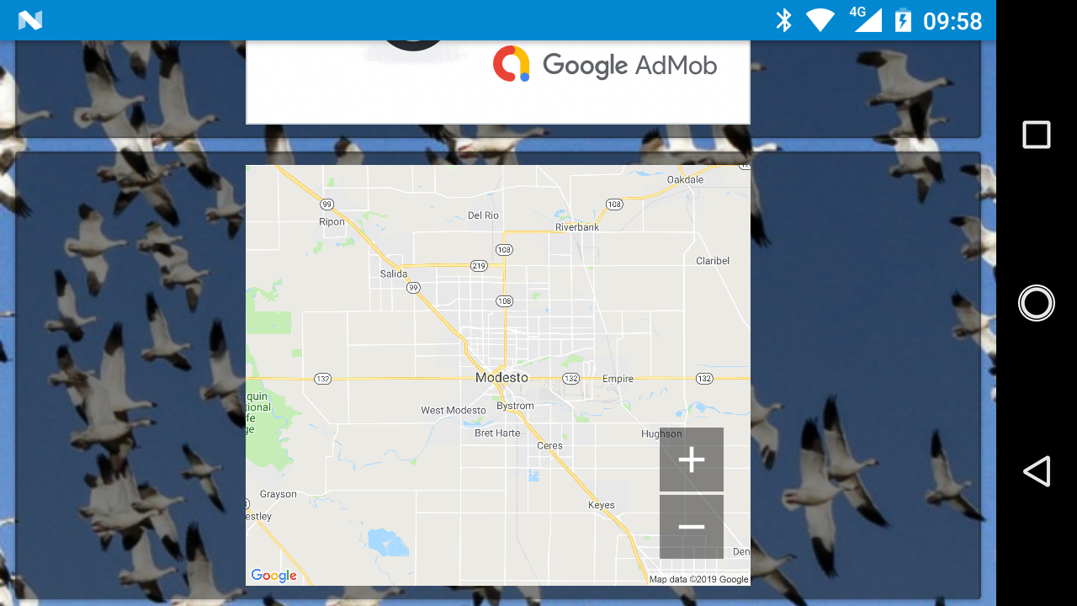The height and width of the screenshot is (606, 1077).
Task: Zoom in the map with plus button
Action: pos(692,460)
